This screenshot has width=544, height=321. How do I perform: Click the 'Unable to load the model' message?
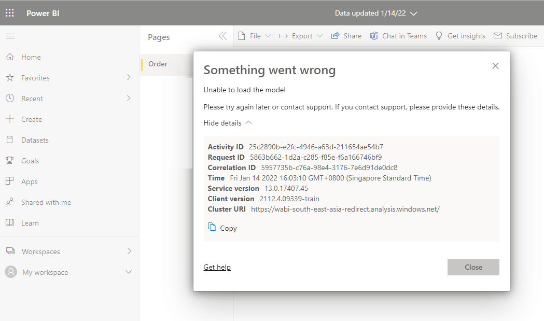click(x=245, y=90)
